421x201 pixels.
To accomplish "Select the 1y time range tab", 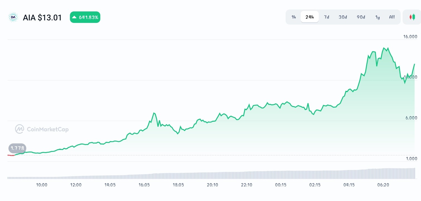I will pos(378,17).
